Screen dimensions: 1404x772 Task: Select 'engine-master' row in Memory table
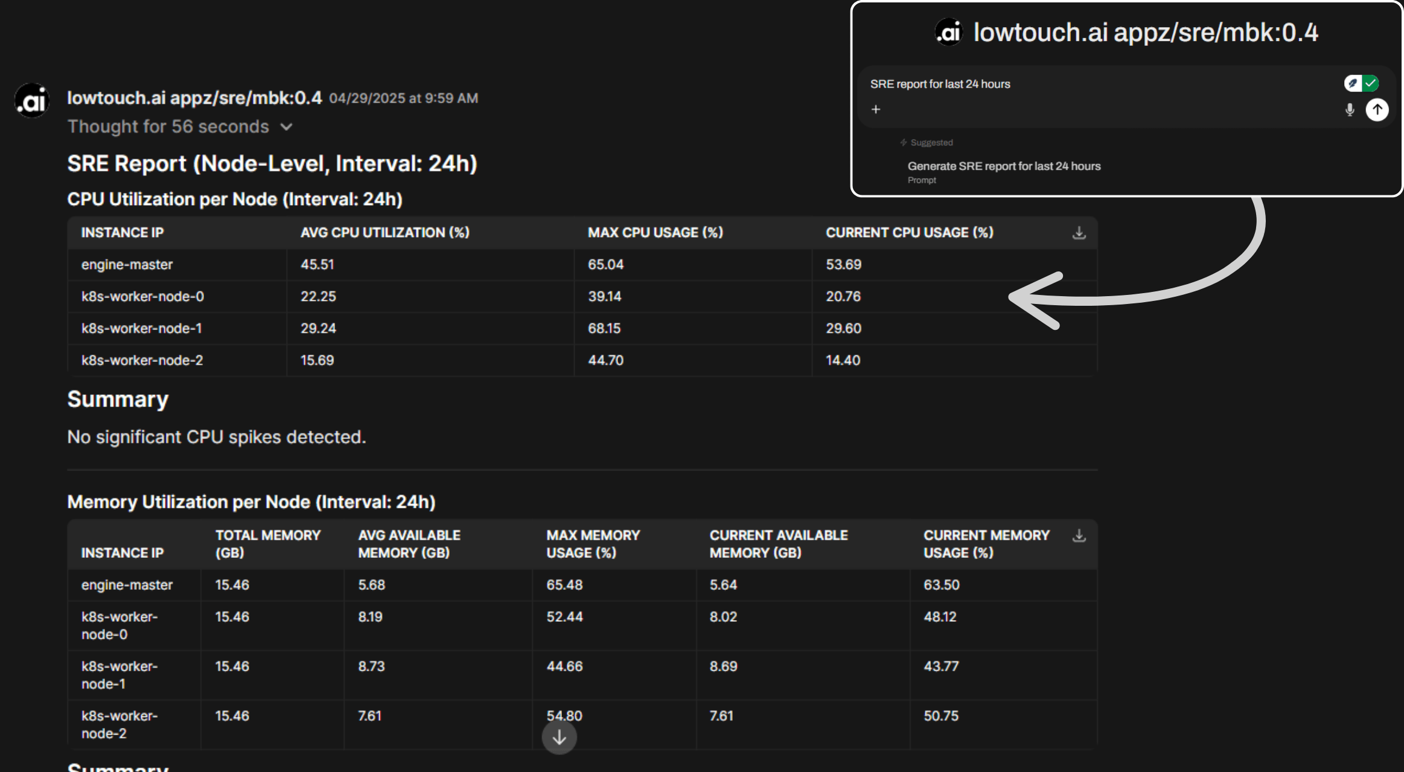[582, 585]
